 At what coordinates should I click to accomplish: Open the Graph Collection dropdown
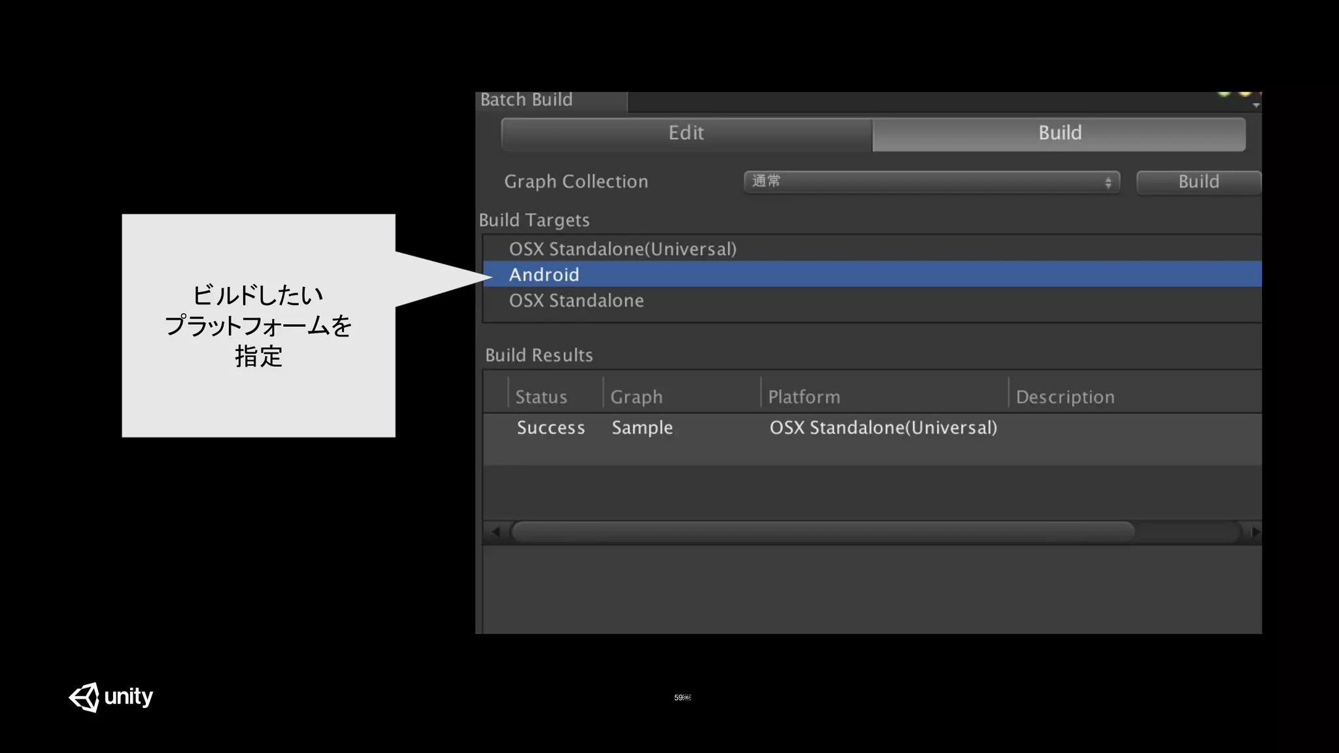[x=931, y=182]
